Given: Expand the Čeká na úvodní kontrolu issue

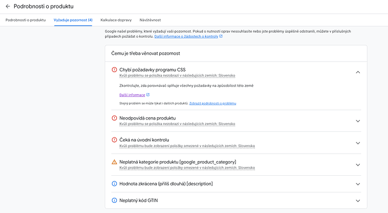Looking at the screenshot, I should (x=358, y=143).
